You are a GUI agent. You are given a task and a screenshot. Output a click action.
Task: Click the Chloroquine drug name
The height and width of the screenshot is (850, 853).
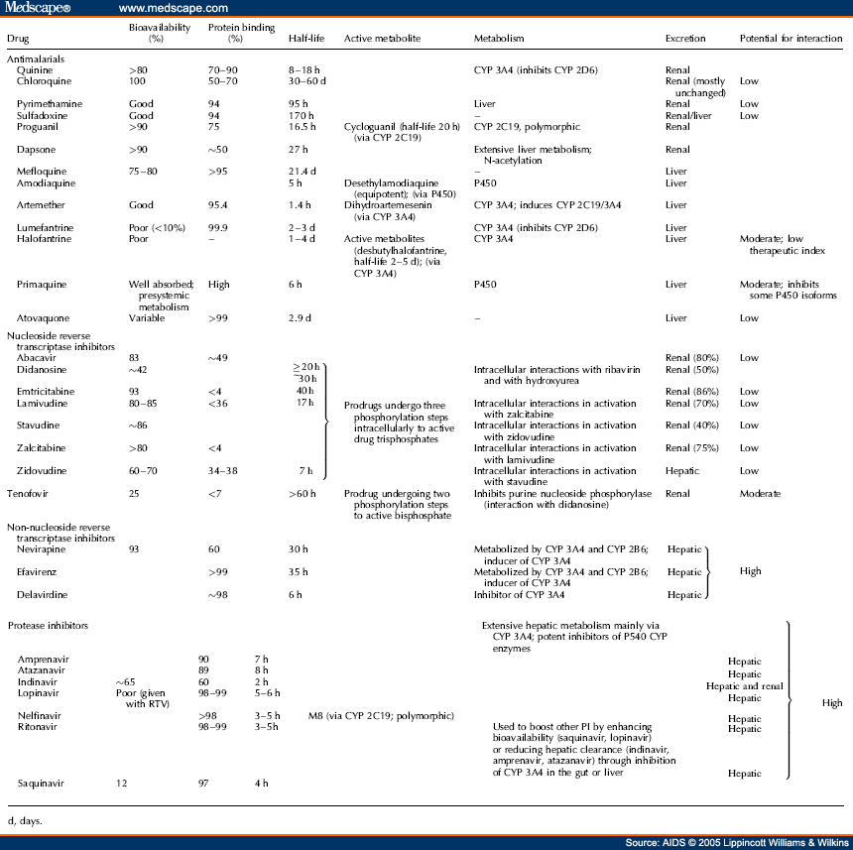[x=44, y=81]
